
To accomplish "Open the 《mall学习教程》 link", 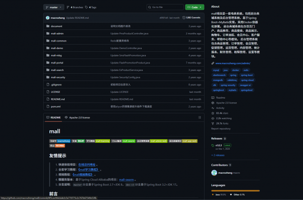I will click(89, 170).
